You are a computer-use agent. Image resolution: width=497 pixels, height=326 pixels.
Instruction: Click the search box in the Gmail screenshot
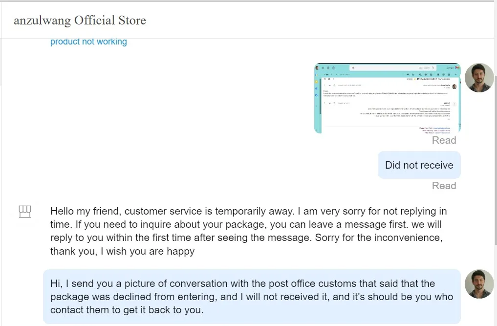[386, 68]
